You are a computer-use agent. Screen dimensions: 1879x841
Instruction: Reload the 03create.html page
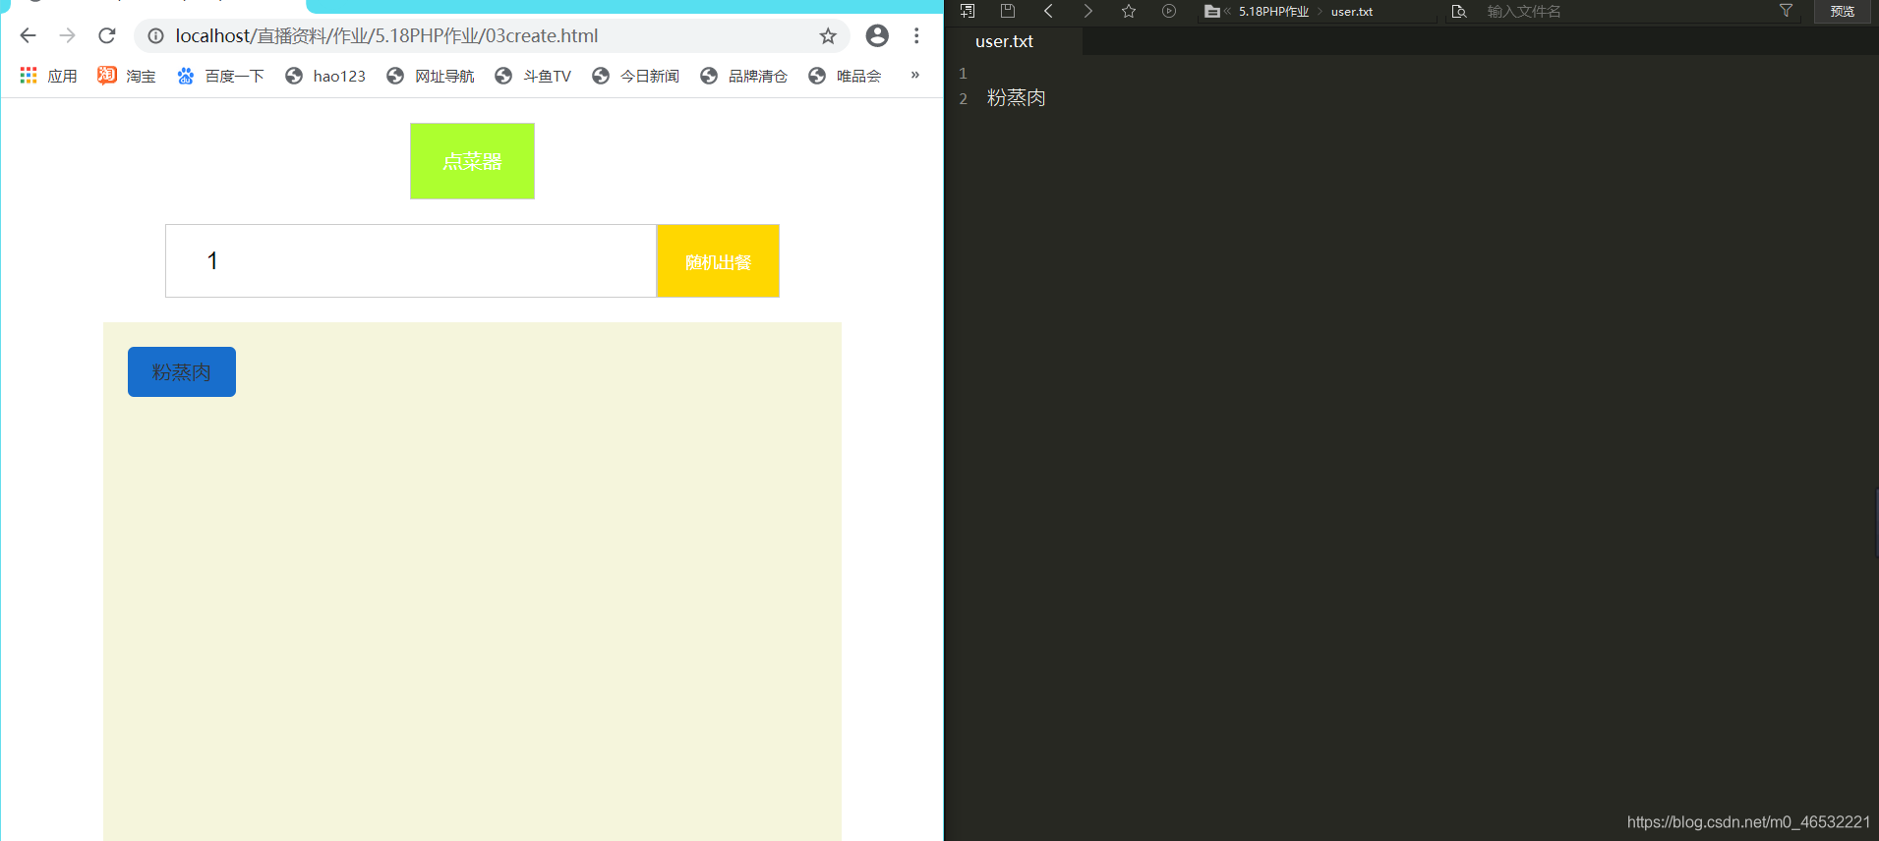107,36
